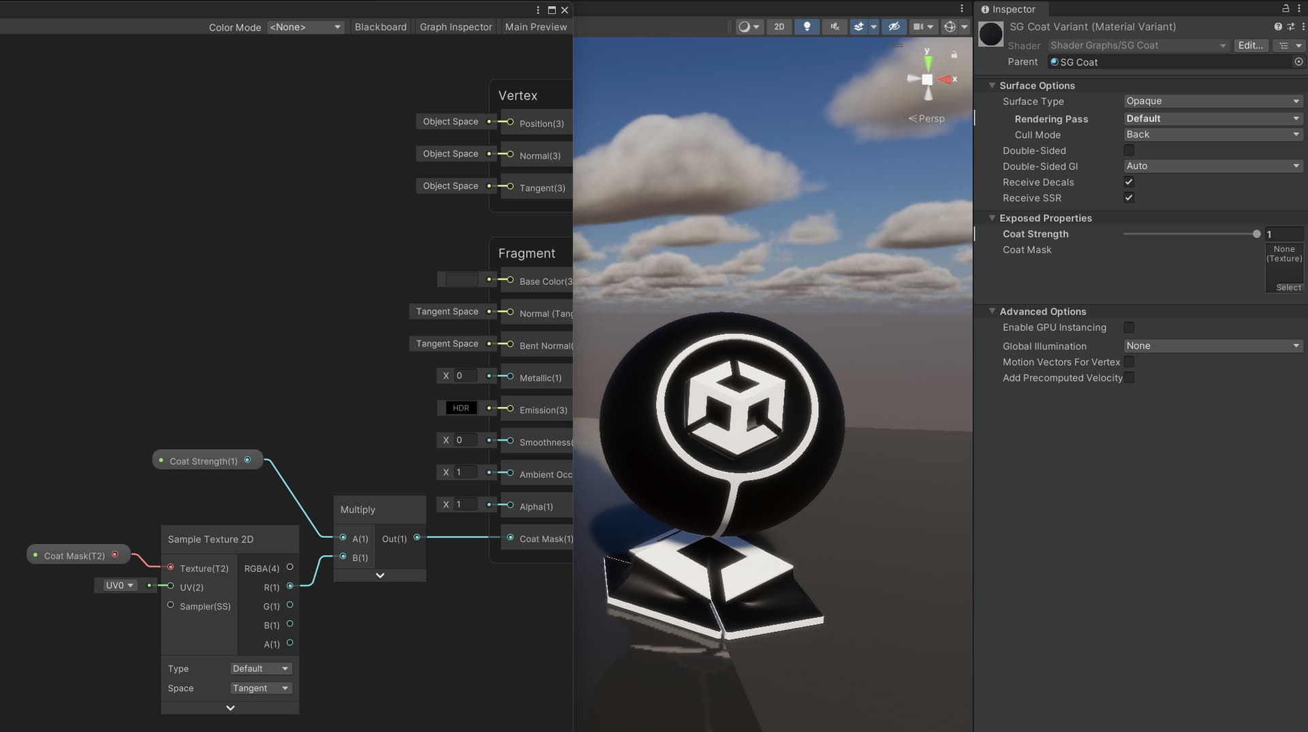Enable GPU Instancing checkbox
This screenshot has height=732, width=1308.
1130,328
